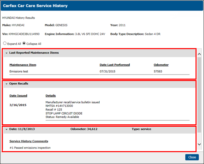Click Body Type Sedan 4 DR value

tap(152, 34)
